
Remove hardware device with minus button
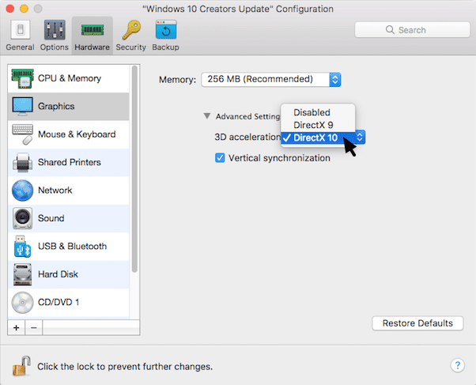34,327
